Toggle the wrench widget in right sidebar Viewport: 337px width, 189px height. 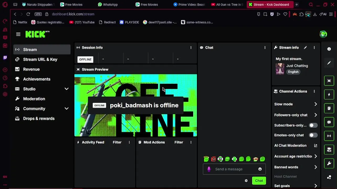(x=329, y=163)
